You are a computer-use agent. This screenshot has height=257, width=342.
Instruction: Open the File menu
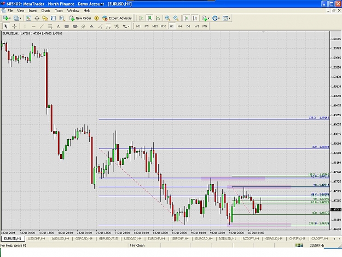click(10, 11)
